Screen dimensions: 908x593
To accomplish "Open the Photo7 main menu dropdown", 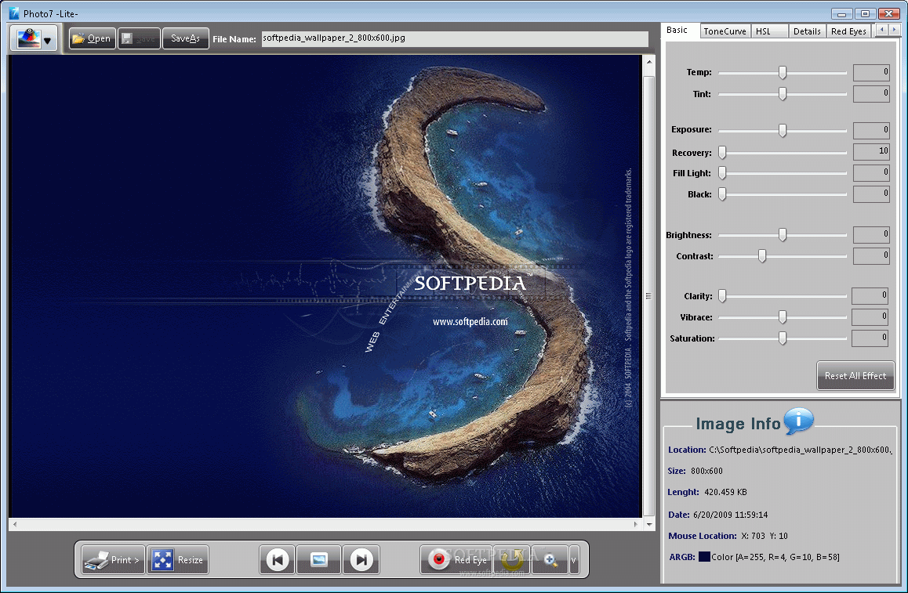I will (34, 39).
